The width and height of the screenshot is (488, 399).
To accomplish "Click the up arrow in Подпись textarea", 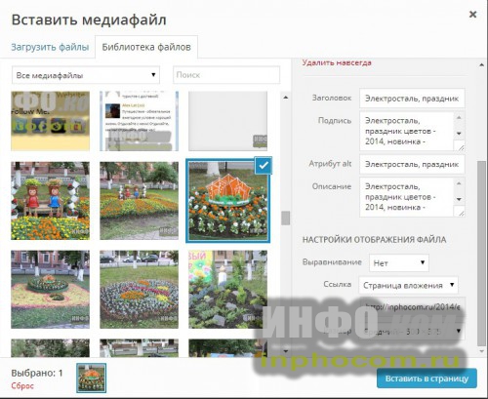I will pyautogui.click(x=459, y=117).
